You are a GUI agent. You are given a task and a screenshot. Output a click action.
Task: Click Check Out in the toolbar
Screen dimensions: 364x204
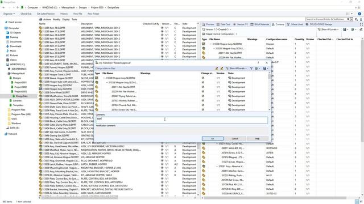[x=26, y=14]
